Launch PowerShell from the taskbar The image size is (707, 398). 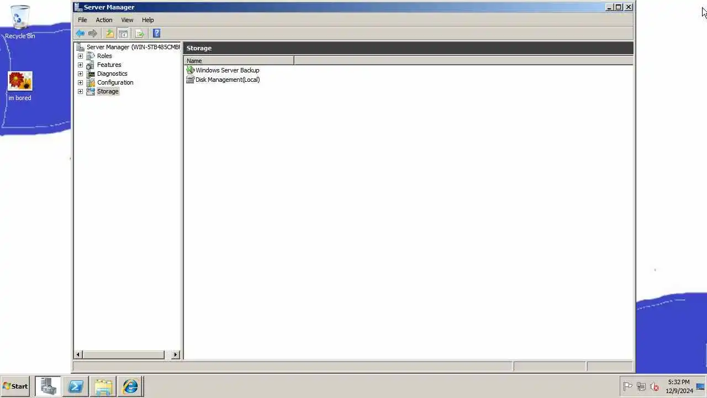click(x=76, y=386)
